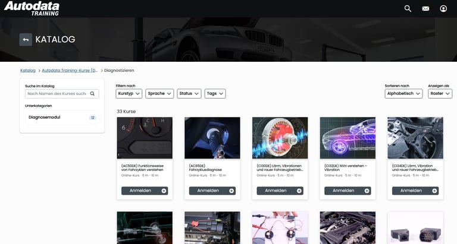The image size is (457, 244).
Task: Open the Status filter dropdown
Action: pyautogui.click(x=189, y=94)
